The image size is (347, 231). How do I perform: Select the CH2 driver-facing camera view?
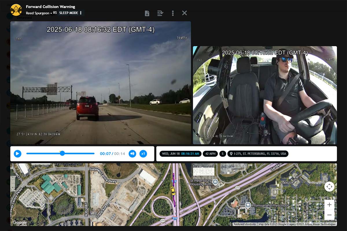tap(265, 95)
